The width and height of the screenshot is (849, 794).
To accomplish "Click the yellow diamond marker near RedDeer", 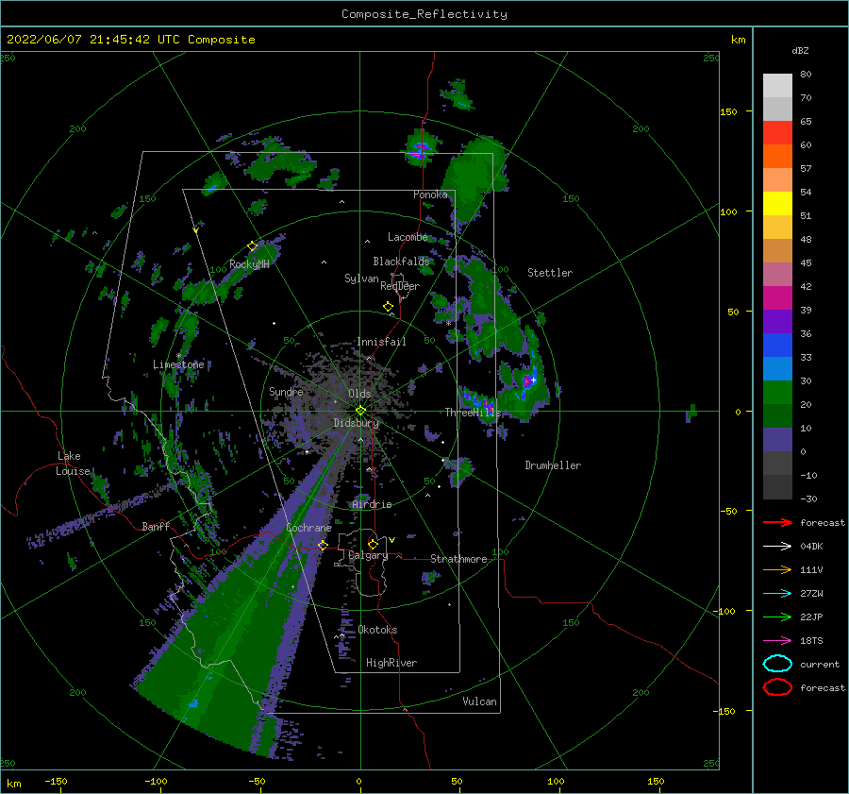I will [388, 307].
